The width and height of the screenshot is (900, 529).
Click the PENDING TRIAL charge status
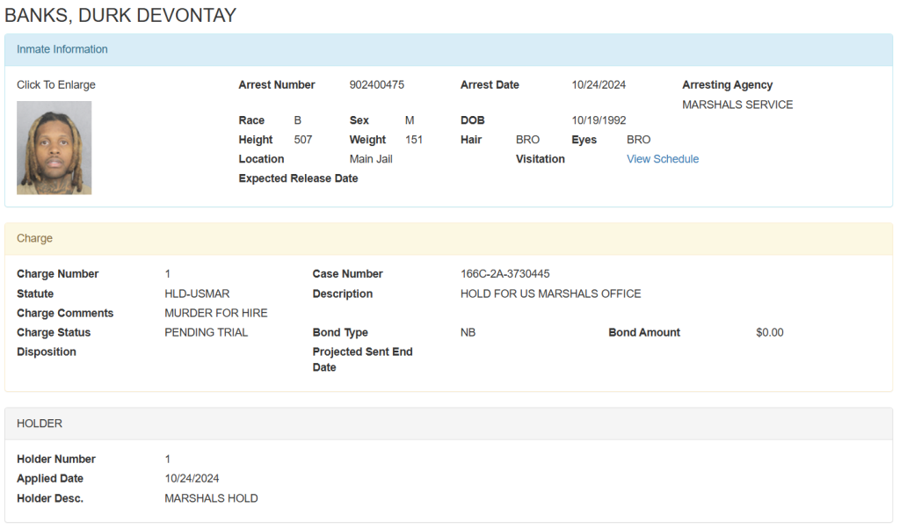point(206,332)
